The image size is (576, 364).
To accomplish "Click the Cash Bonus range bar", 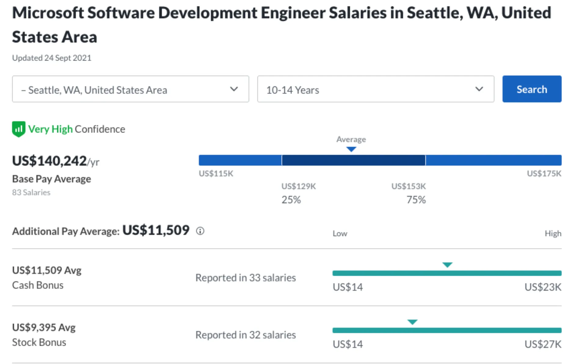I will (447, 273).
